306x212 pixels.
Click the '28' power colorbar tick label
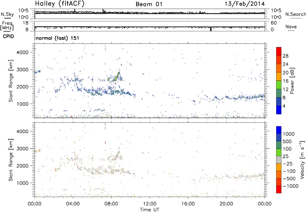(285, 56)
